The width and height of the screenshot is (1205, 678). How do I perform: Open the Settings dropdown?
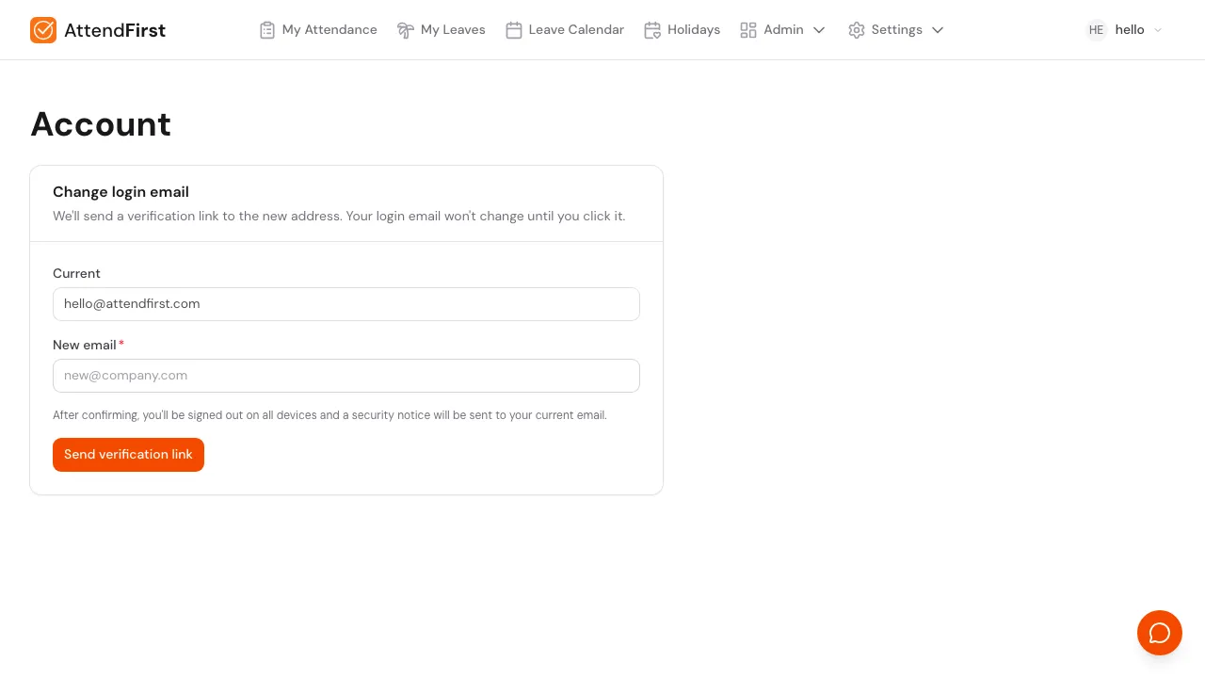click(938, 30)
